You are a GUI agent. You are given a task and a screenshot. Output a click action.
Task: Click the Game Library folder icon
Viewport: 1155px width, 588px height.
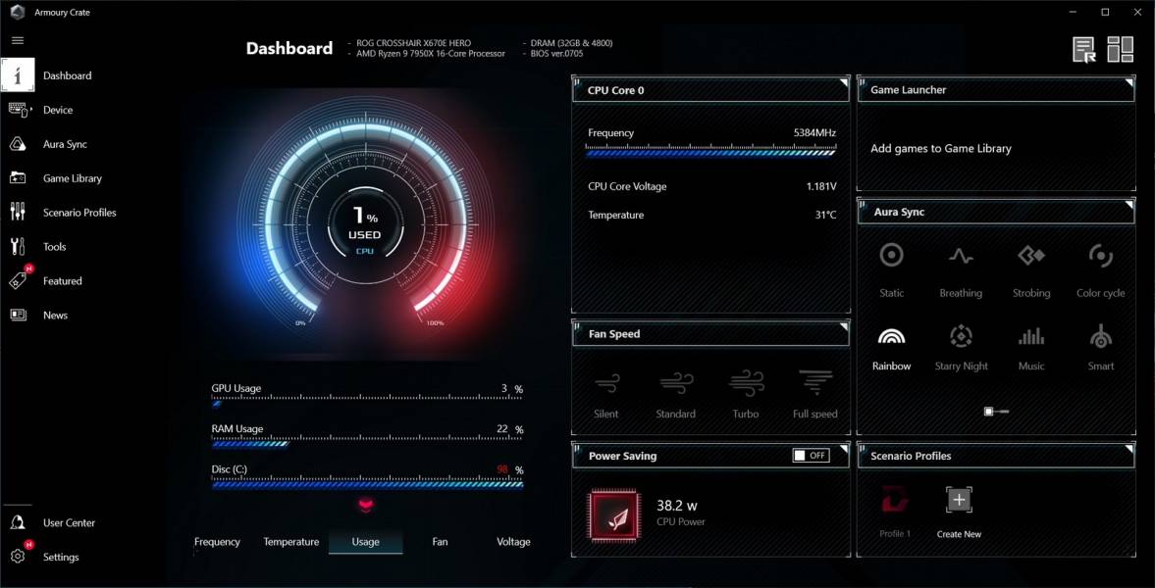[x=18, y=178]
